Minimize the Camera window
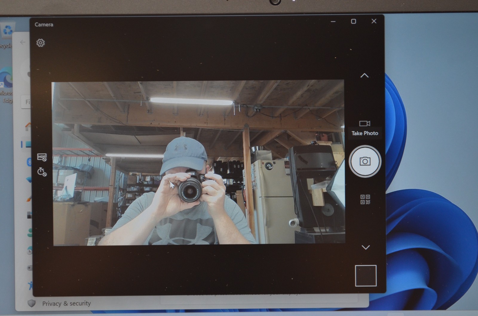 tap(333, 21)
